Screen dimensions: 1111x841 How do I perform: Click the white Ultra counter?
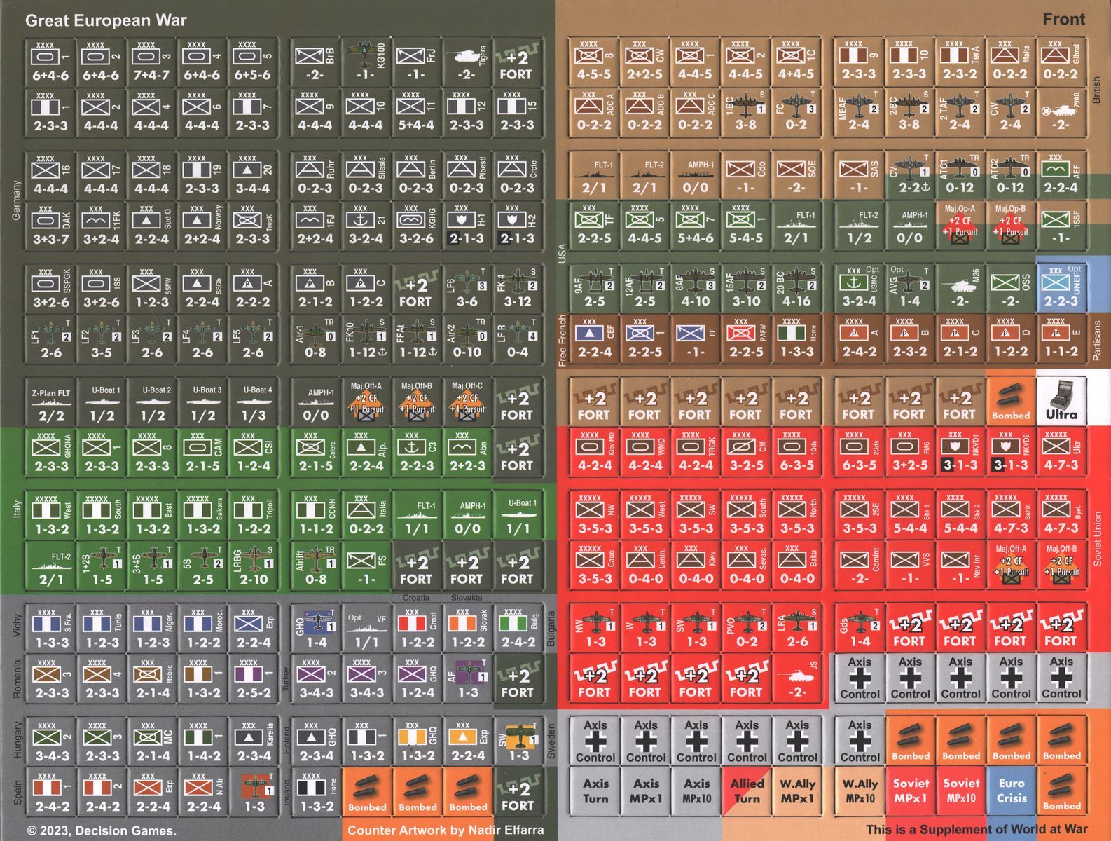1061,401
